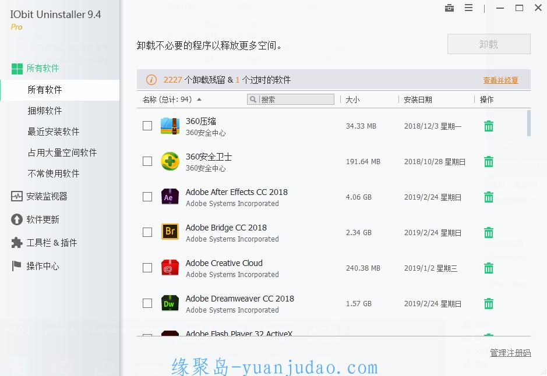Tick the checkbox for Adobe After Effects CC 2018
Image resolution: width=547 pixels, height=376 pixels.
click(147, 197)
